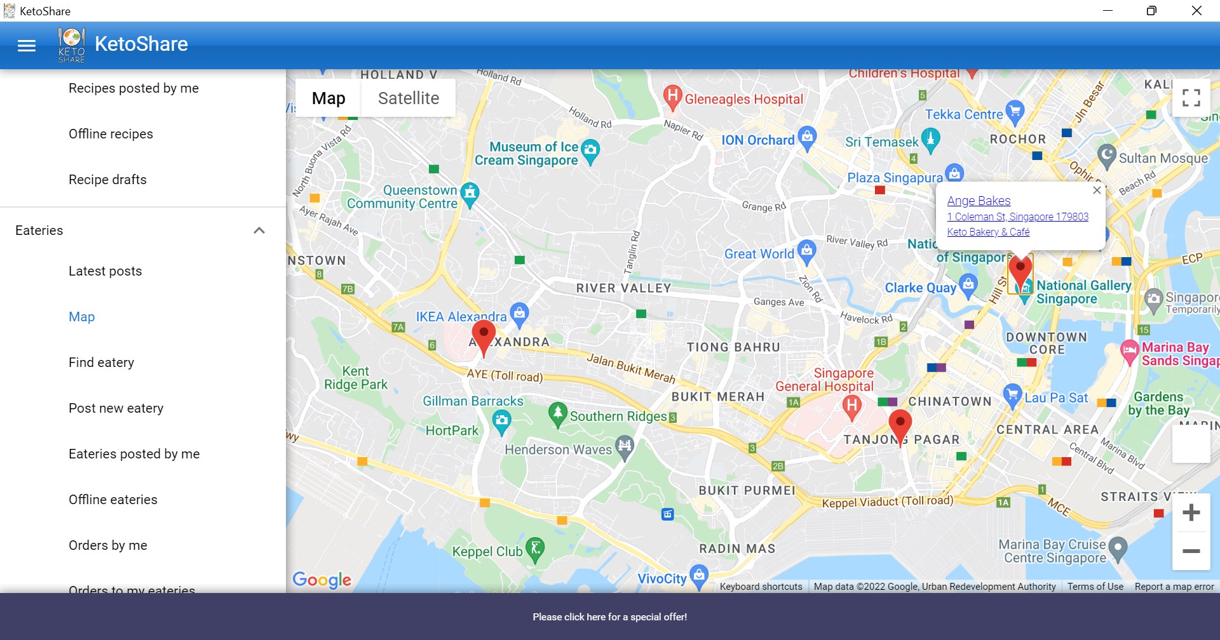This screenshot has width=1220, height=640.
Task: Click the Eateries section header
Action: (143, 230)
